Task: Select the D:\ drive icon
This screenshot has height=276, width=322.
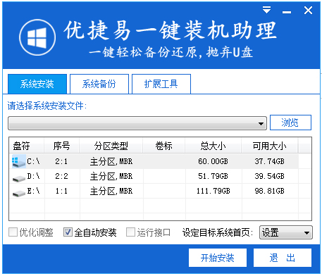Action: pos(19,179)
